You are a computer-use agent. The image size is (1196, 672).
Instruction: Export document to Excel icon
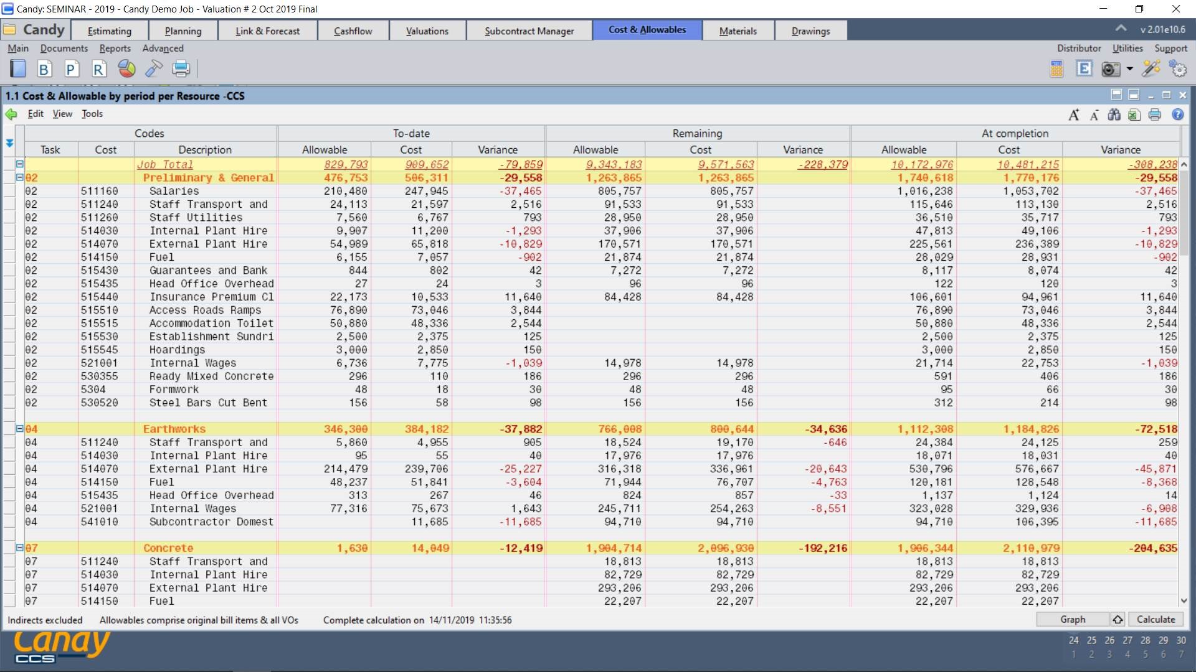point(1134,114)
